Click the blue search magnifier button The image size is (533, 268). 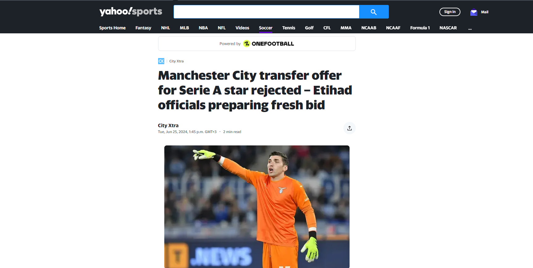pyautogui.click(x=374, y=12)
